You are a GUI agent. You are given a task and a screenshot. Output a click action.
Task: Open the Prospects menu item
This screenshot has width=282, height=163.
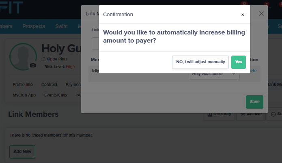(x=34, y=26)
